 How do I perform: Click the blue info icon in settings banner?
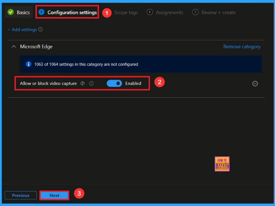click(28, 64)
